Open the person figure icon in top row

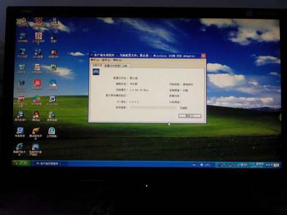click(55, 22)
